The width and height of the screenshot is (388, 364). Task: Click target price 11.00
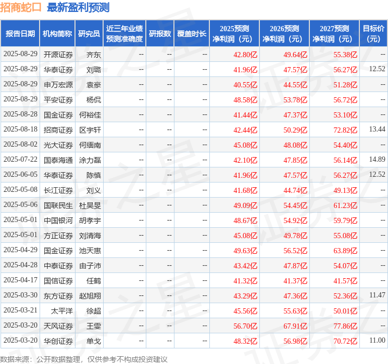[377, 340]
